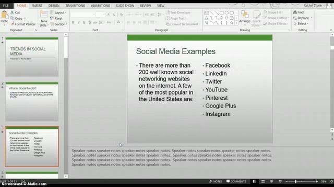
Task: Switch to Reading View icon
Action: pyautogui.click(x=271, y=181)
